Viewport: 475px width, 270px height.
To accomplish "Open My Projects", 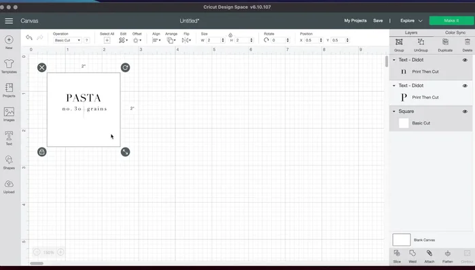I will coord(355,20).
